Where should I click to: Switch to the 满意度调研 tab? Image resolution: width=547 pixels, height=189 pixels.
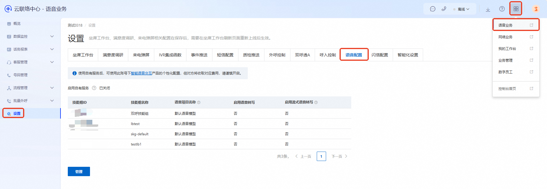coord(113,55)
